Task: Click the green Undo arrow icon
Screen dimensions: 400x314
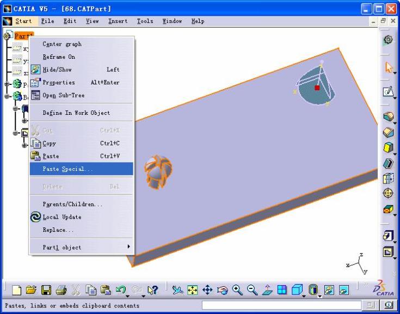Action: pyautogui.click(x=120, y=290)
